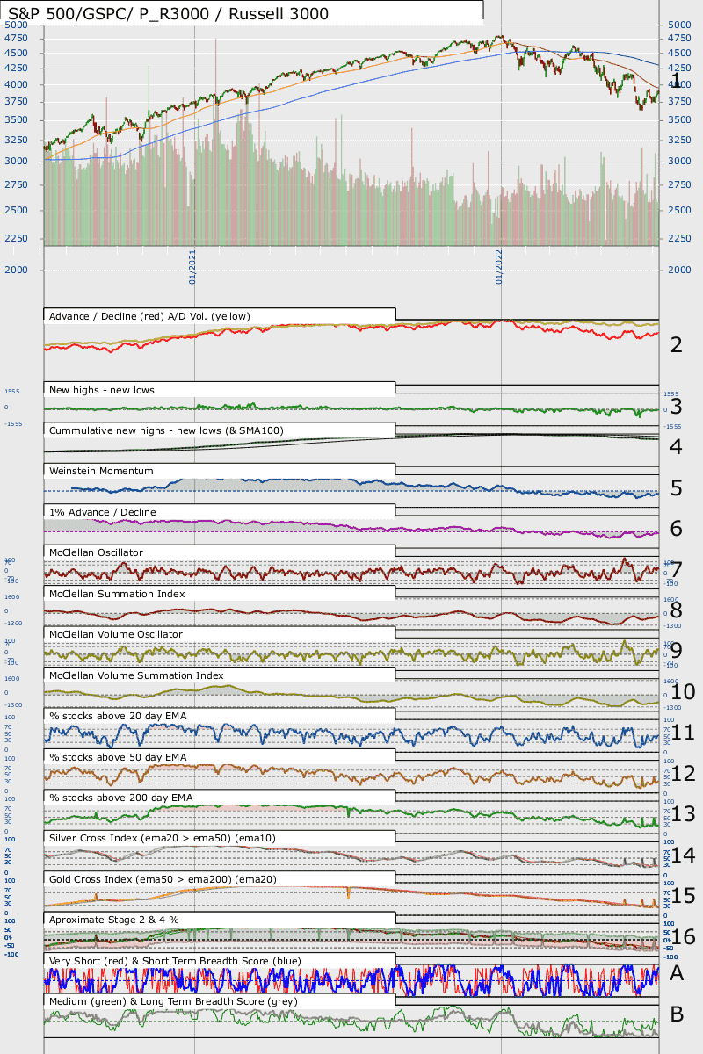The image size is (703, 1054).
Task: Click panel number '4' beside the cumulative highs-lows chart
Action: point(676,447)
